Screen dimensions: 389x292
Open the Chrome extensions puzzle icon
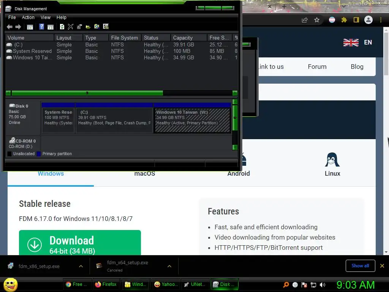click(x=344, y=20)
